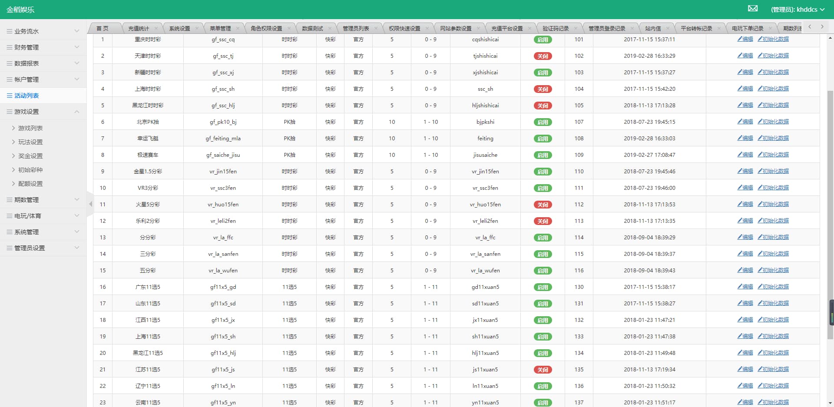Click 初始化数据 link for 火星5分彩
The width and height of the screenshot is (834, 407).
pos(773,204)
